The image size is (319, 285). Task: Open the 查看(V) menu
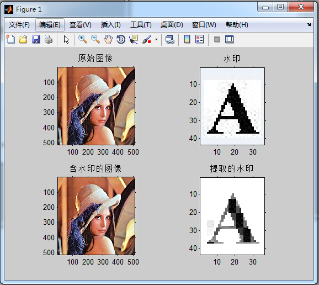[81, 25]
